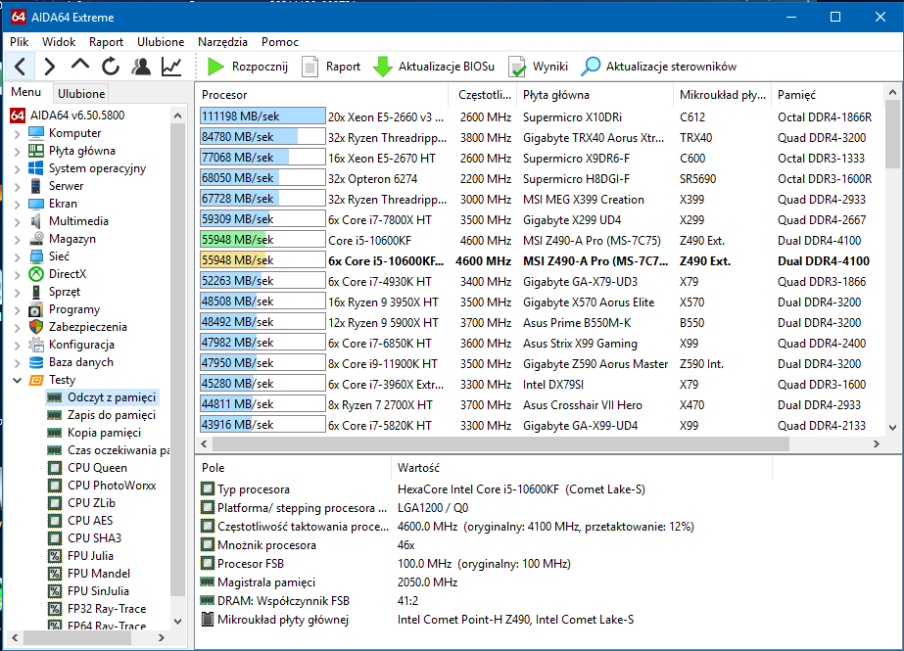Select the yellow 55948 MB/sek result bar
Image resolution: width=904 pixels, height=651 pixels.
(x=262, y=260)
